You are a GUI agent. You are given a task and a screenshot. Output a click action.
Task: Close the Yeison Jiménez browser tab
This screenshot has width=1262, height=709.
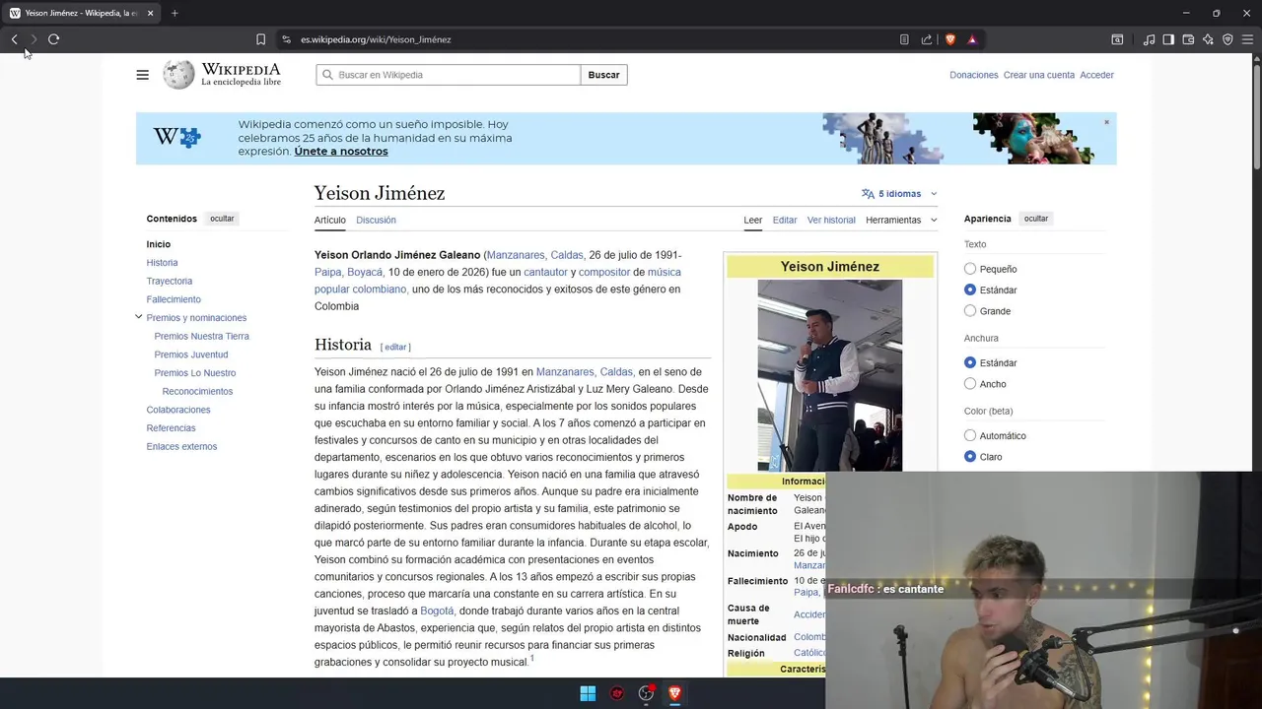150,13
